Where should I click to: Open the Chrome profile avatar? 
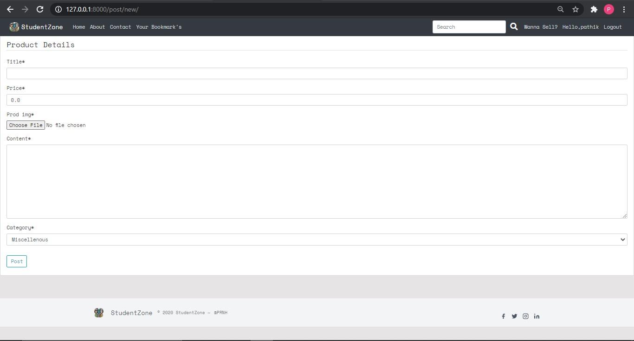point(609,9)
